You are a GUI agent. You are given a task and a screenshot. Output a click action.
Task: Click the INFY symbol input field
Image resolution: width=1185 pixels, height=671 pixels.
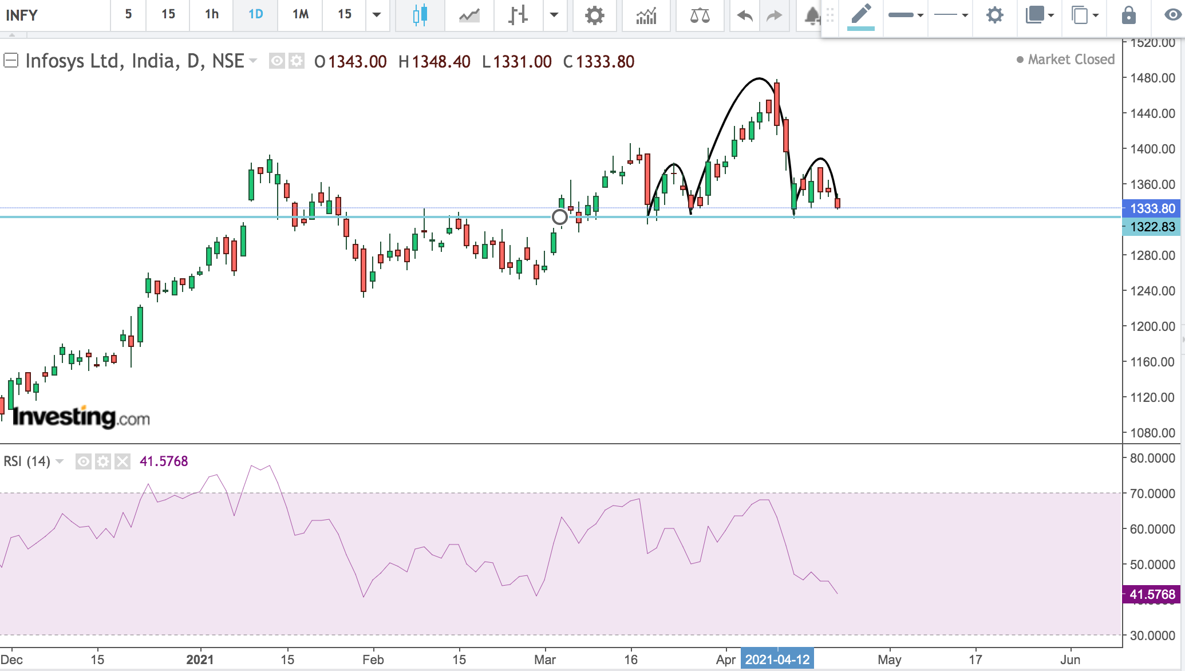pyautogui.click(x=54, y=15)
